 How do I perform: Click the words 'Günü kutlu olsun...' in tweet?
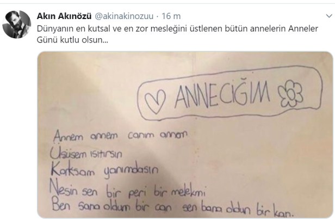(x=72, y=40)
